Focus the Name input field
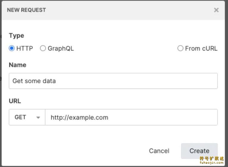 click(113, 81)
